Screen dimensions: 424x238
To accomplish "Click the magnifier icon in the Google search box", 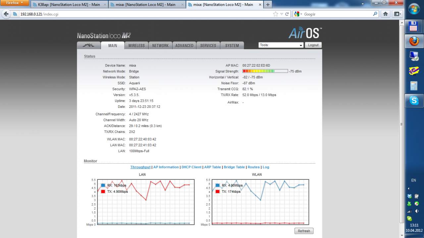I will click(375, 14).
